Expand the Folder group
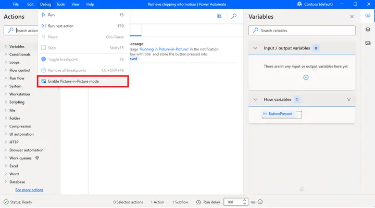 [15, 118]
